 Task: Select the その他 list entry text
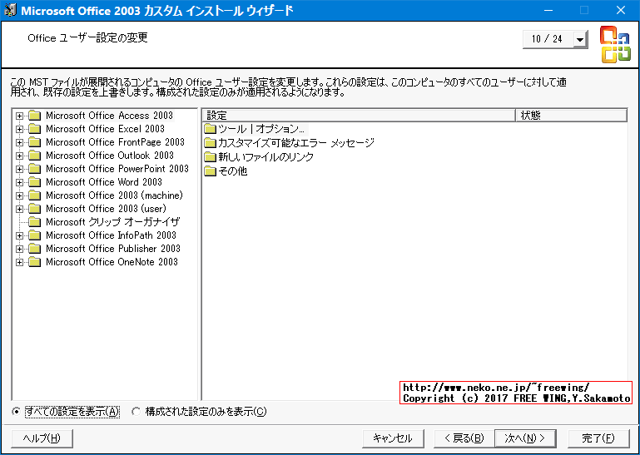tap(233, 171)
